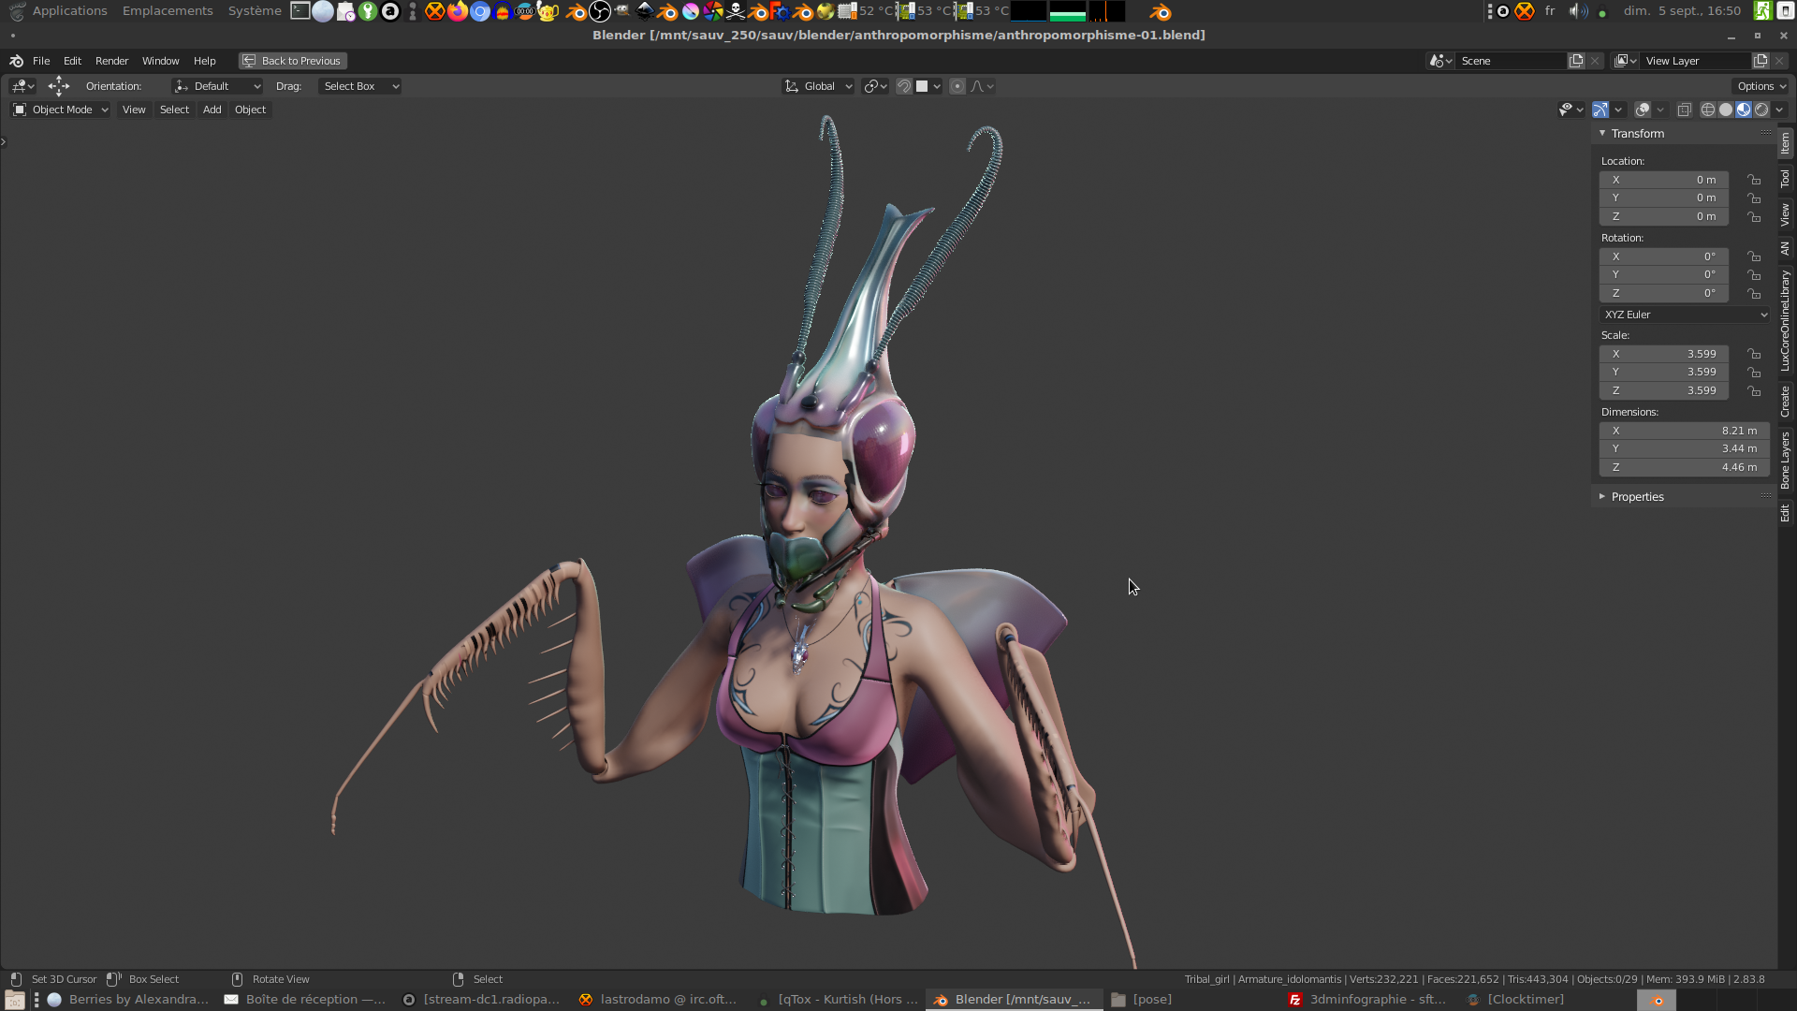
Task: Open the Render menu
Action: point(111,61)
